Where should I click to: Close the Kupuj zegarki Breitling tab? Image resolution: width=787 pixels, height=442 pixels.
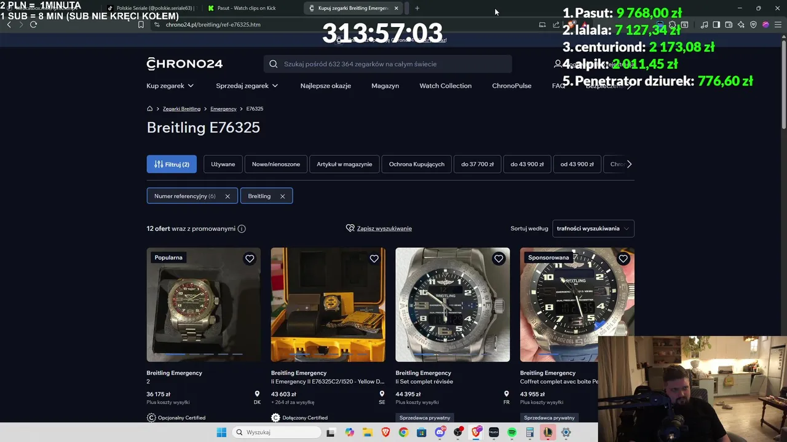(x=396, y=8)
